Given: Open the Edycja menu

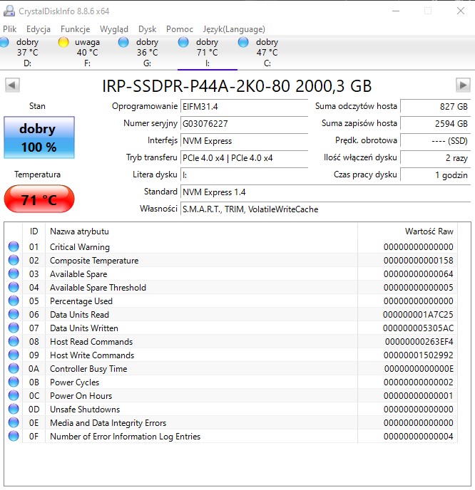Looking at the screenshot, I should click(x=39, y=29).
